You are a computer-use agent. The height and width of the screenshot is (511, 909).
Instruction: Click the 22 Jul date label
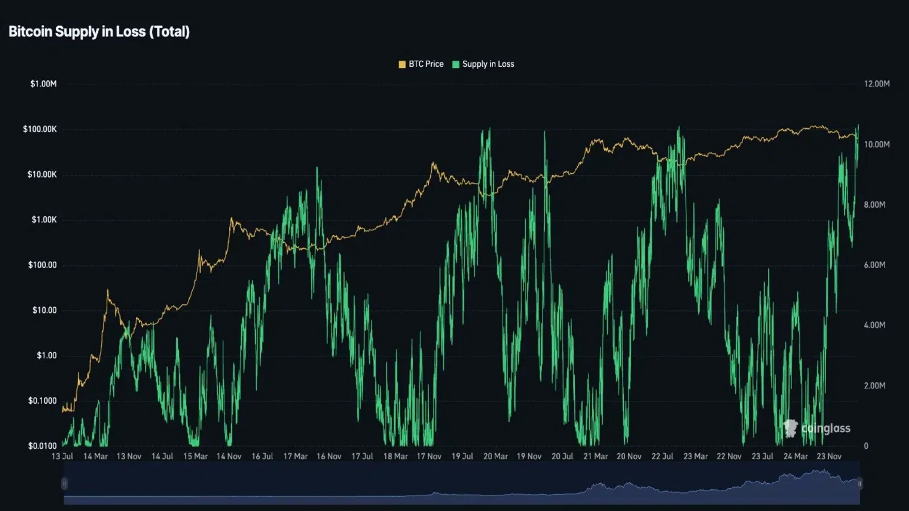pos(662,456)
